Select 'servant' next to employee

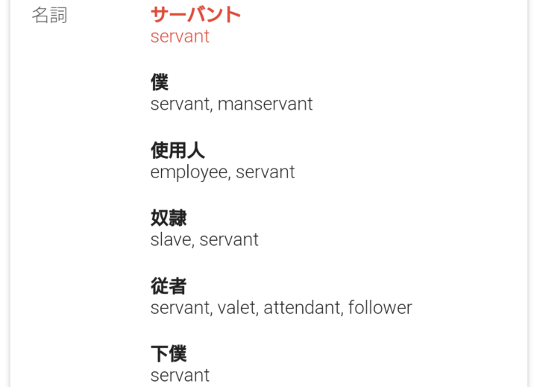pyautogui.click(x=265, y=172)
